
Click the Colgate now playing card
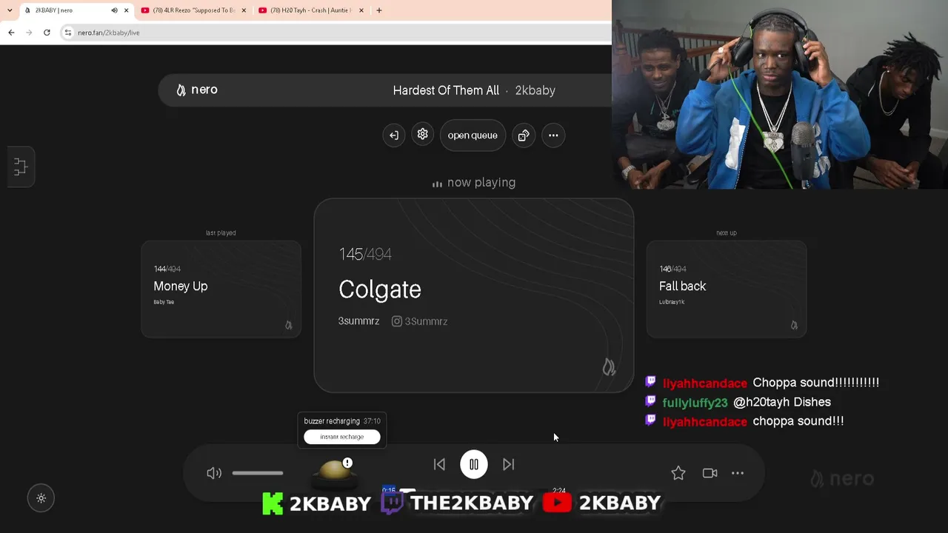tap(474, 295)
